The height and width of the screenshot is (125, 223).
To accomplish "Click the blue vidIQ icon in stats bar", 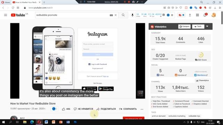I will [168, 15].
